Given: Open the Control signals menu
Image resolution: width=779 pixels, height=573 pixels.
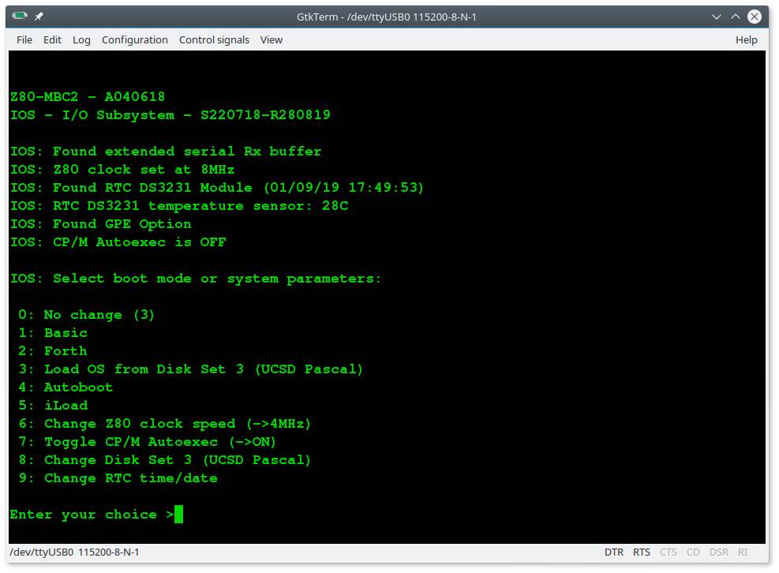Looking at the screenshot, I should (214, 39).
